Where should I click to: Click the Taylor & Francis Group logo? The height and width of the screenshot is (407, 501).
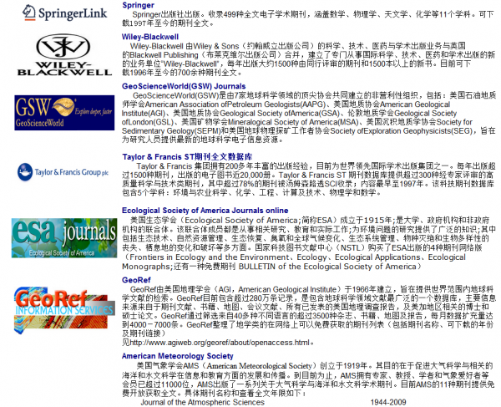[63, 172]
